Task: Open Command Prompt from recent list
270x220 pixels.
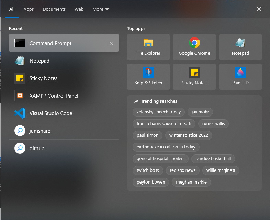Action: 64,43
